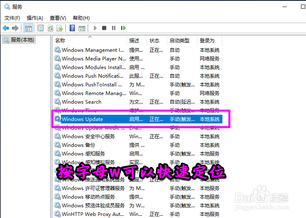Pause the service with the pause icon
306x218 pixels.
click(x=114, y=28)
